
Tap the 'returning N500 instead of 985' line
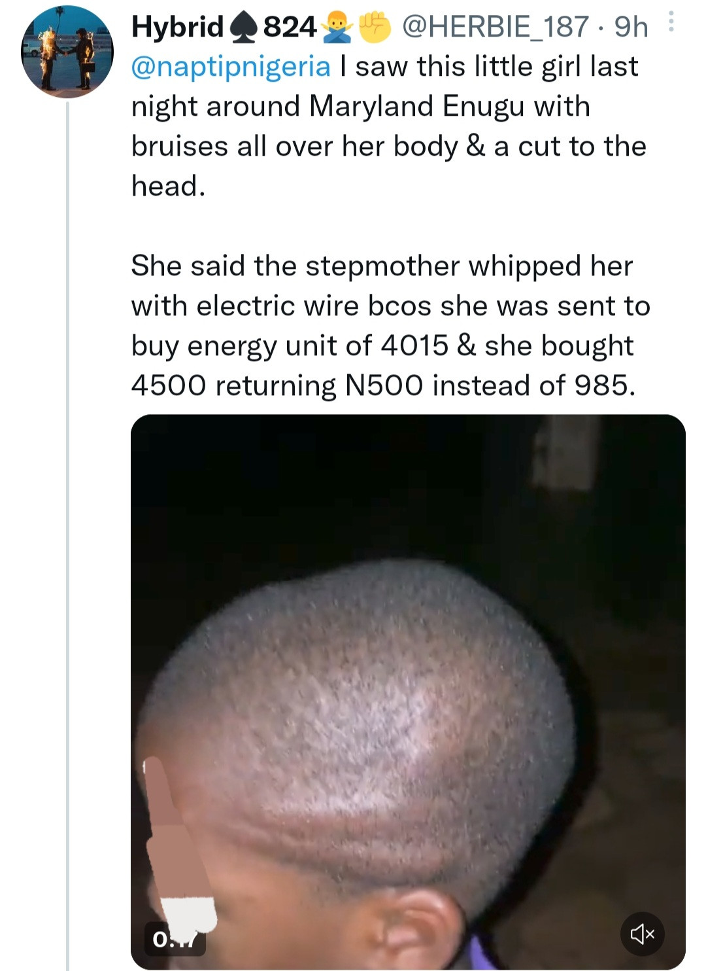pyautogui.click(x=425, y=386)
